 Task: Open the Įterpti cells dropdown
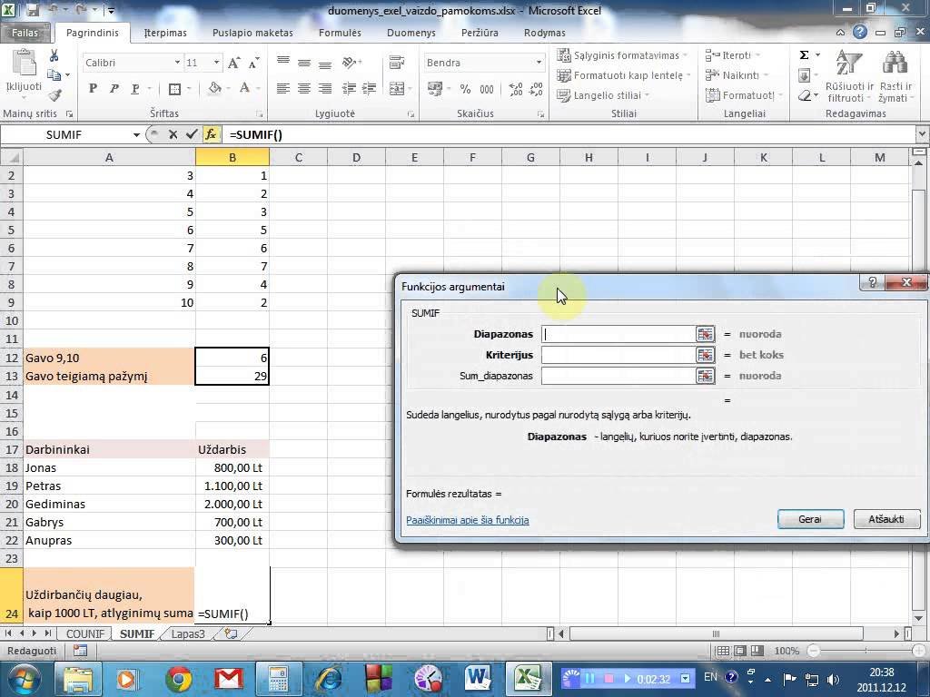click(757, 55)
